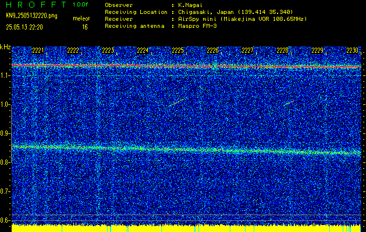This screenshot has width=366, height=232.
Task: Select the AirSpy mini receiver value
Action: click(242, 19)
